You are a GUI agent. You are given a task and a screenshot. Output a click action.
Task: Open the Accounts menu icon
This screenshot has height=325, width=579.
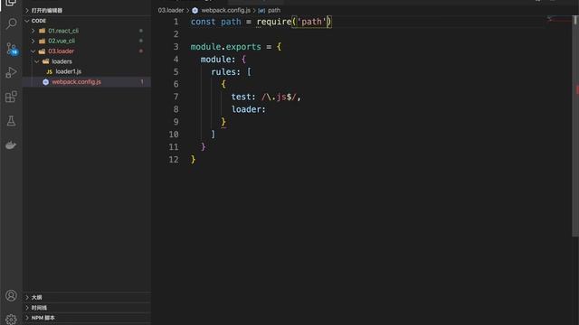[11, 295]
